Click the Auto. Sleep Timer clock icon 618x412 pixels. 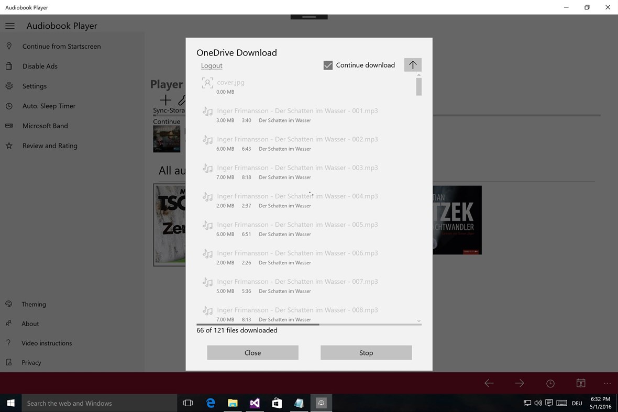[x=9, y=106]
